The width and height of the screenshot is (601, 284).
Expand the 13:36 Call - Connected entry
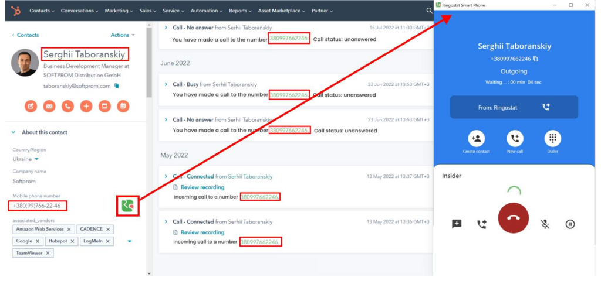pos(166,222)
